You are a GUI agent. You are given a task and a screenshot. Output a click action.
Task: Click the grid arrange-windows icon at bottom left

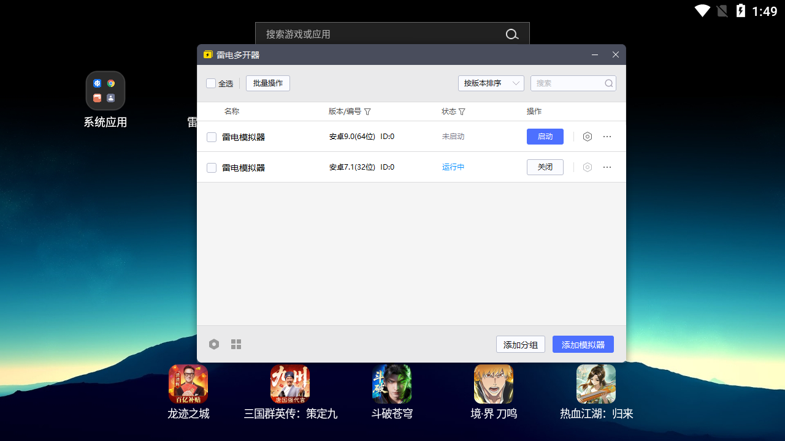coord(236,344)
